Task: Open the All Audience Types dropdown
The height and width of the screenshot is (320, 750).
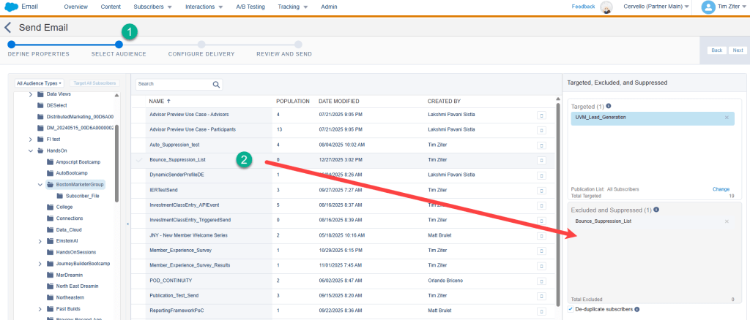Action: click(x=40, y=83)
